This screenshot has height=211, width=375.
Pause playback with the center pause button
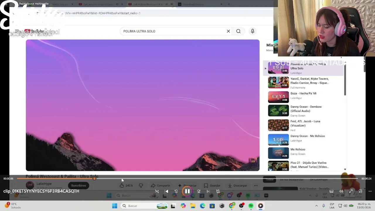(187, 191)
